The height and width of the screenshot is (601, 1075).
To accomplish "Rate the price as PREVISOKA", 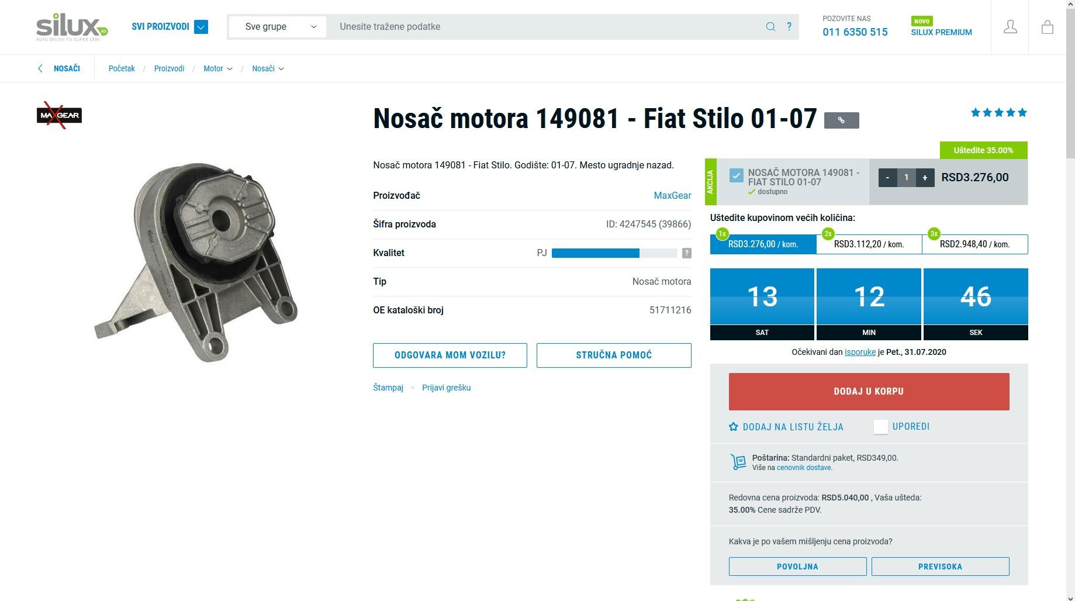I will tap(940, 567).
